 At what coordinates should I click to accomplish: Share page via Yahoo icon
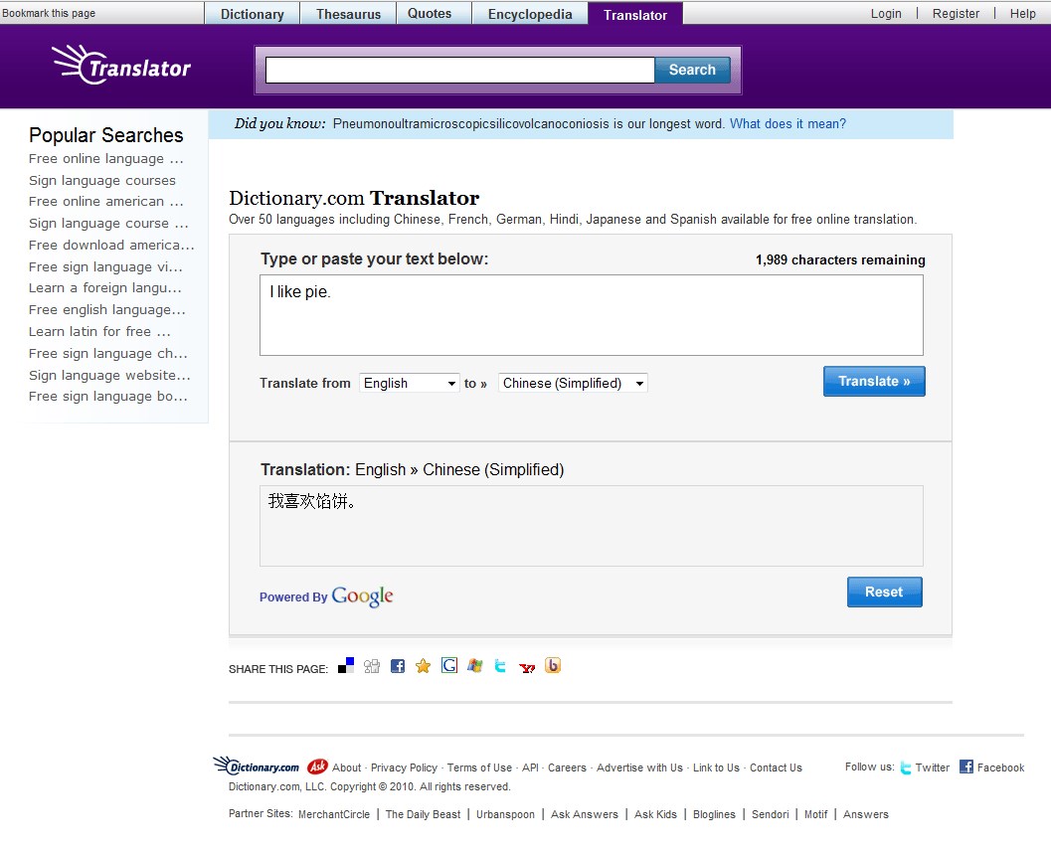[528, 667]
